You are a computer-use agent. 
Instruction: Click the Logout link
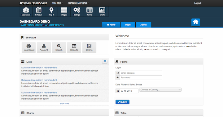pos(198,3)
